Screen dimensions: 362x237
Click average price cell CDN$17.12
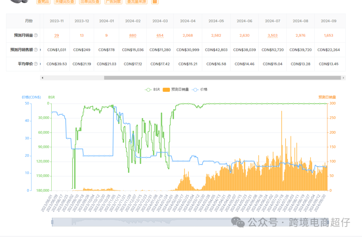click(133, 64)
